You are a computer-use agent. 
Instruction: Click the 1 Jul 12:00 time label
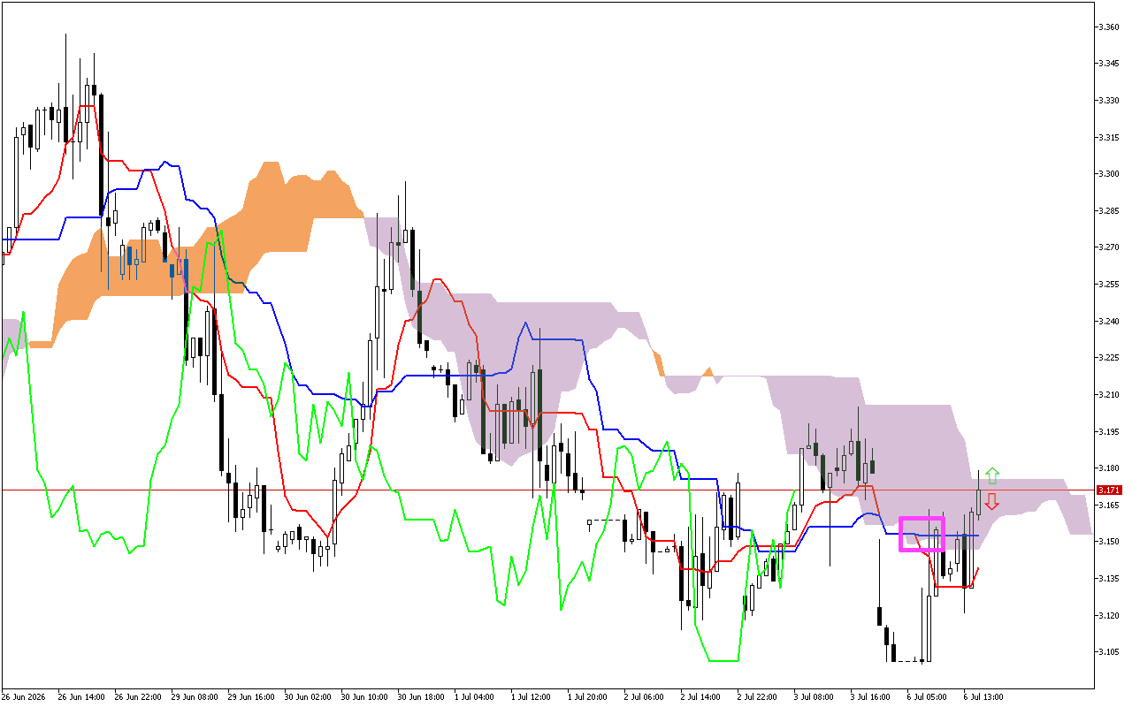(x=531, y=696)
